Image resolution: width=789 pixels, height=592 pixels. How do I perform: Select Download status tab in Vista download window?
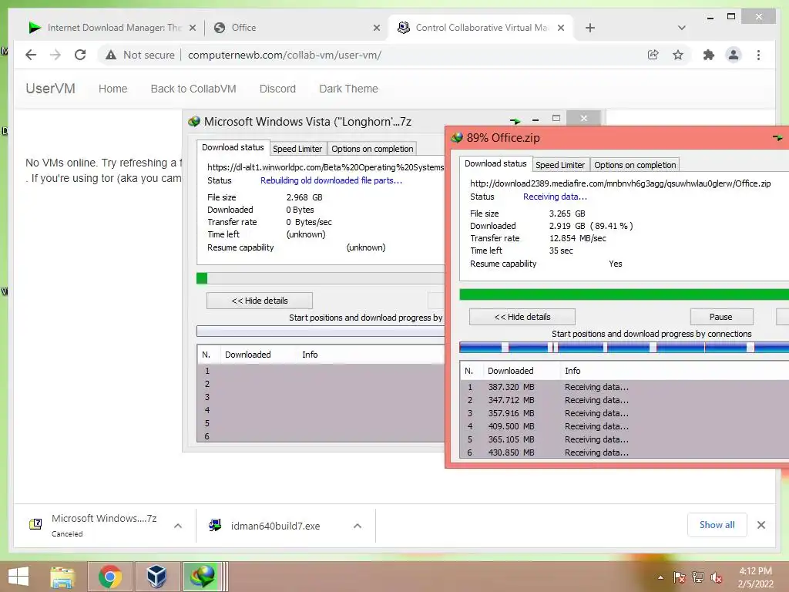(x=233, y=147)
